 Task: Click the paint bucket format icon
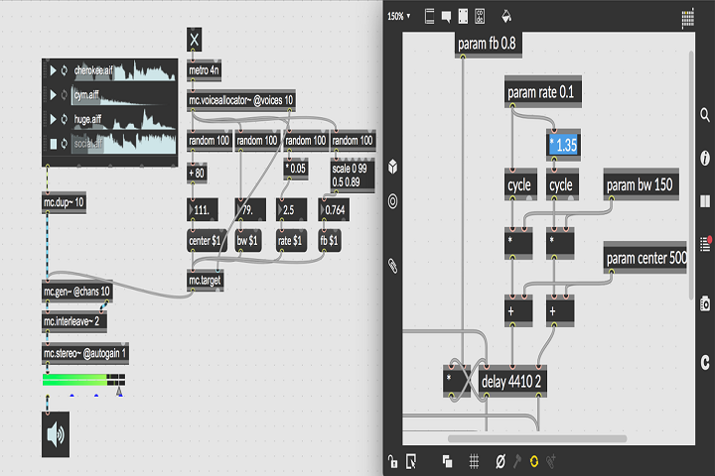506,17
